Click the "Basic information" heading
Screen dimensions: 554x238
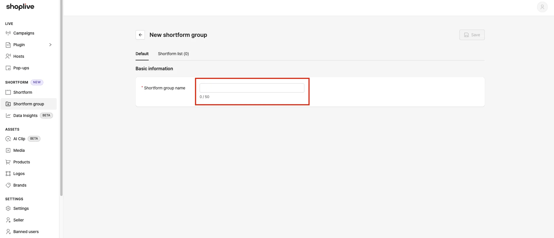[x=154, y=68]
